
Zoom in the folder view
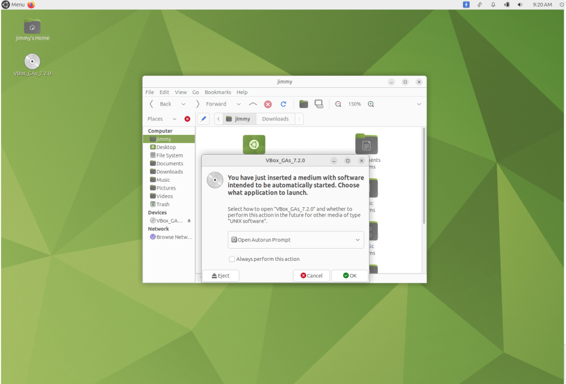371,104
